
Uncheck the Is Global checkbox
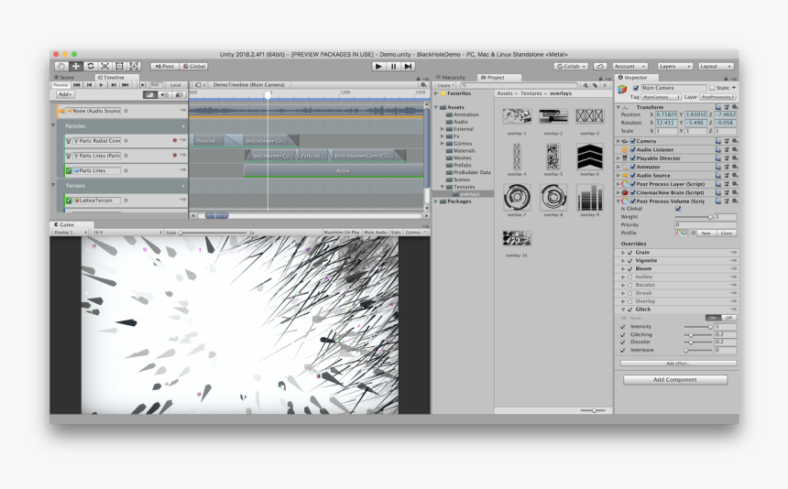pos(678,209)
